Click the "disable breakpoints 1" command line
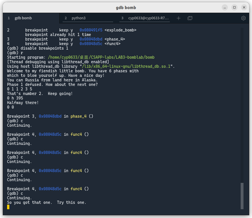 point(38,48)
